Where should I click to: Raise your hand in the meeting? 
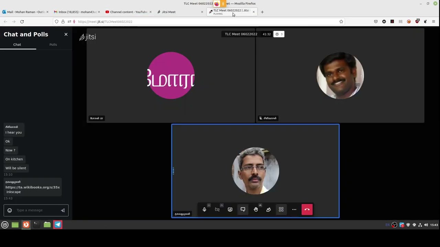point(256,210)
